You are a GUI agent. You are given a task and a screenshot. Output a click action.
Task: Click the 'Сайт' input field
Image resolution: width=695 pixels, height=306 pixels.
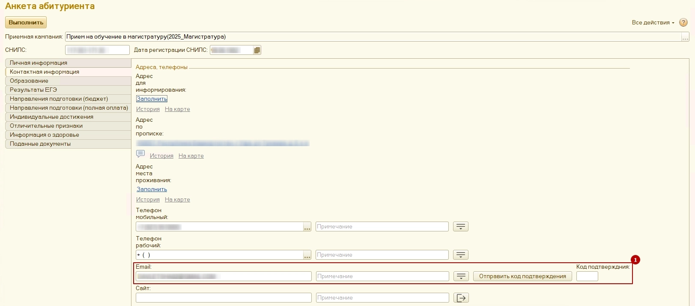point(224,298)
